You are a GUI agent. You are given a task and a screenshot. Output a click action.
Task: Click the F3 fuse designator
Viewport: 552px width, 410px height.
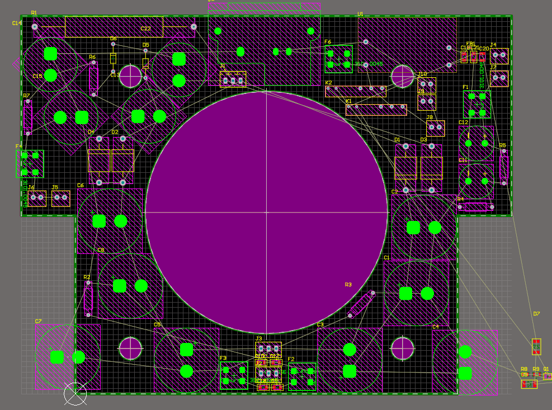223,358
